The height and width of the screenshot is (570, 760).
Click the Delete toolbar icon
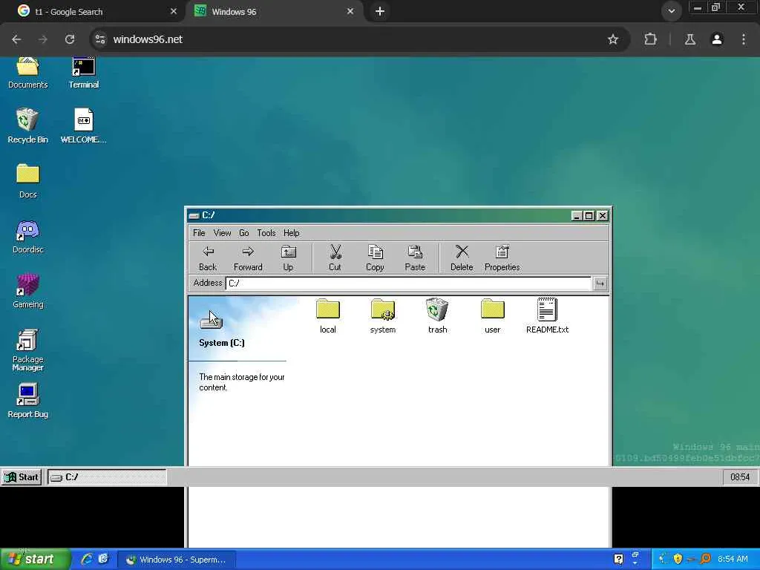pos(462,258)
